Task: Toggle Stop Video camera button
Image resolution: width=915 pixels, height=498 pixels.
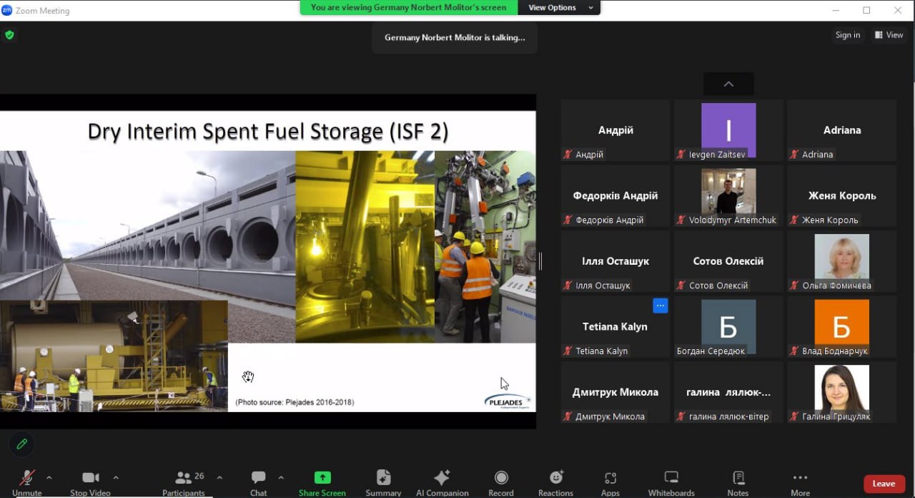Action: [x=91, y=478]
